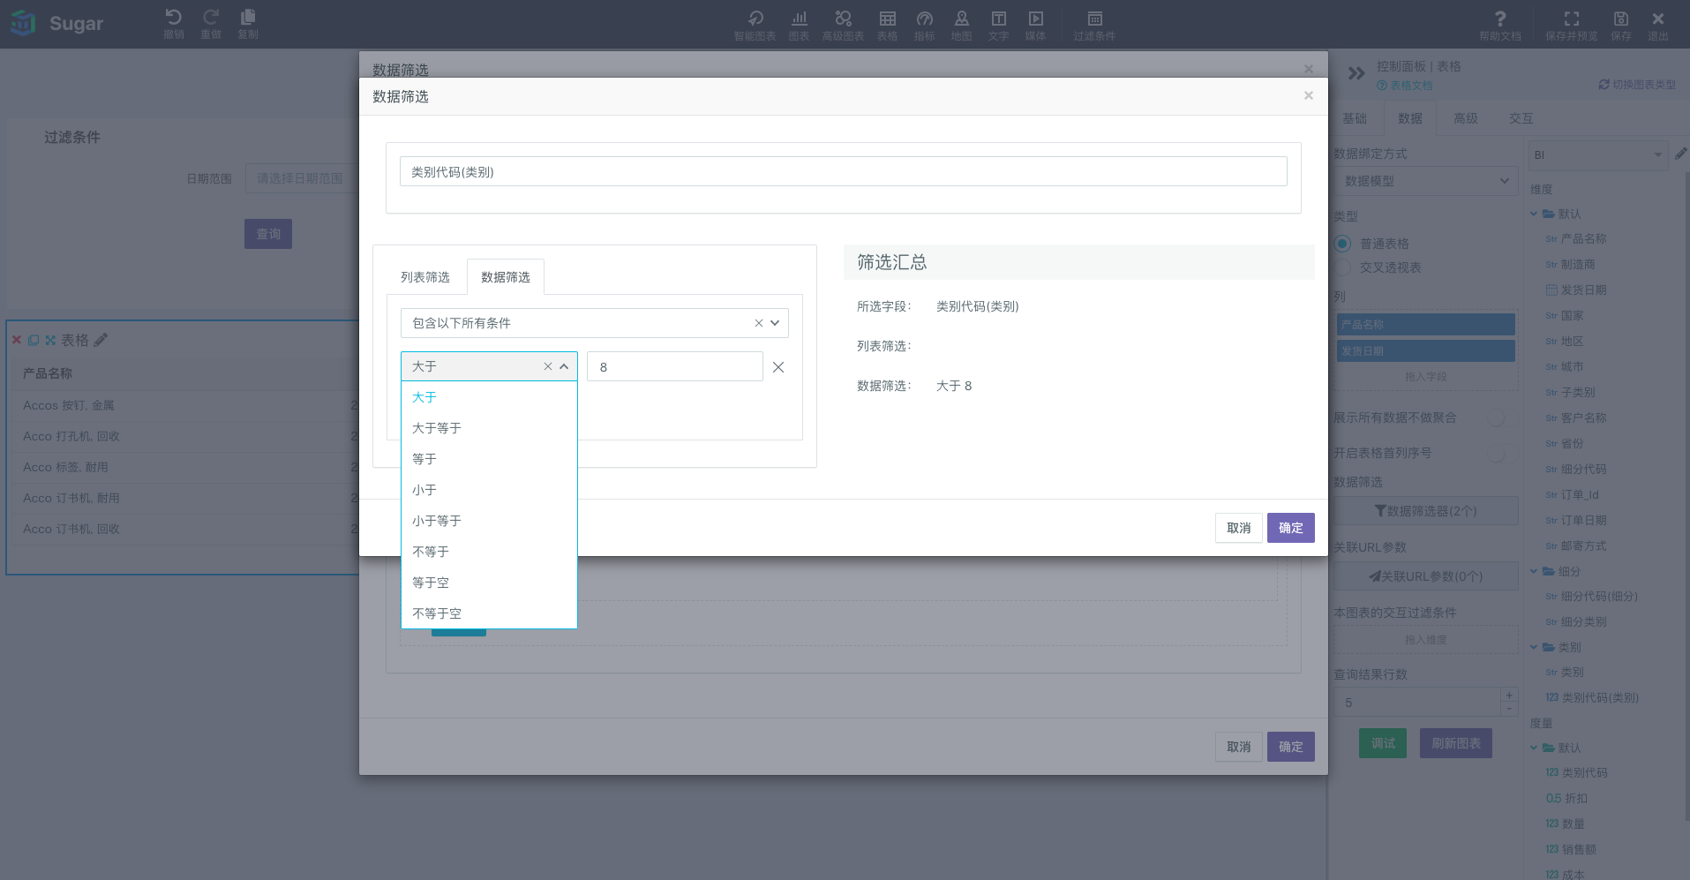The image size is (1690, 880).
Task: Click the exit (退出) icon
Action: click(x=1658, y=26)
